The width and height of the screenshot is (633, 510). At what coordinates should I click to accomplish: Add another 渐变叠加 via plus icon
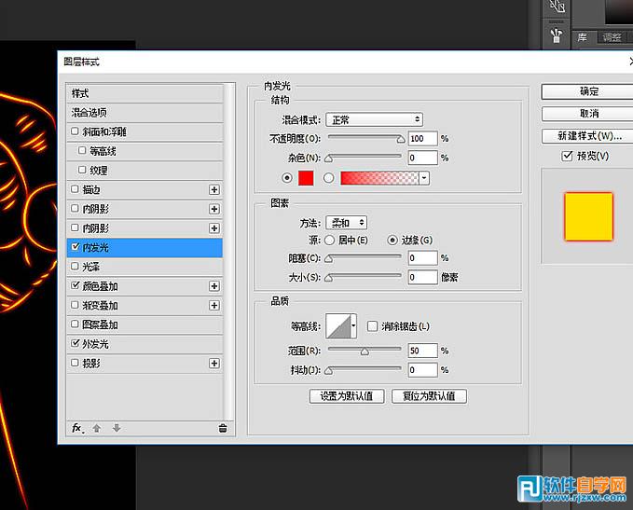[x=214, y=306]
